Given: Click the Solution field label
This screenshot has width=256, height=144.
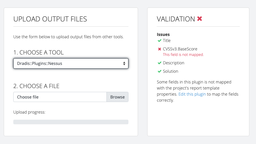Looking at the screenshot, I should [x=170, y=71].
